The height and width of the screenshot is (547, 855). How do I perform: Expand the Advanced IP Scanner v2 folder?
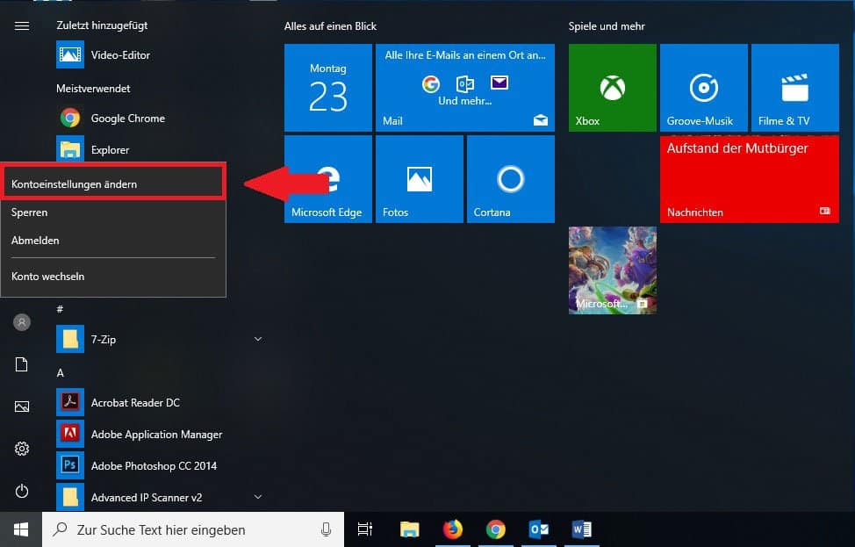click(x=258, y=497)
